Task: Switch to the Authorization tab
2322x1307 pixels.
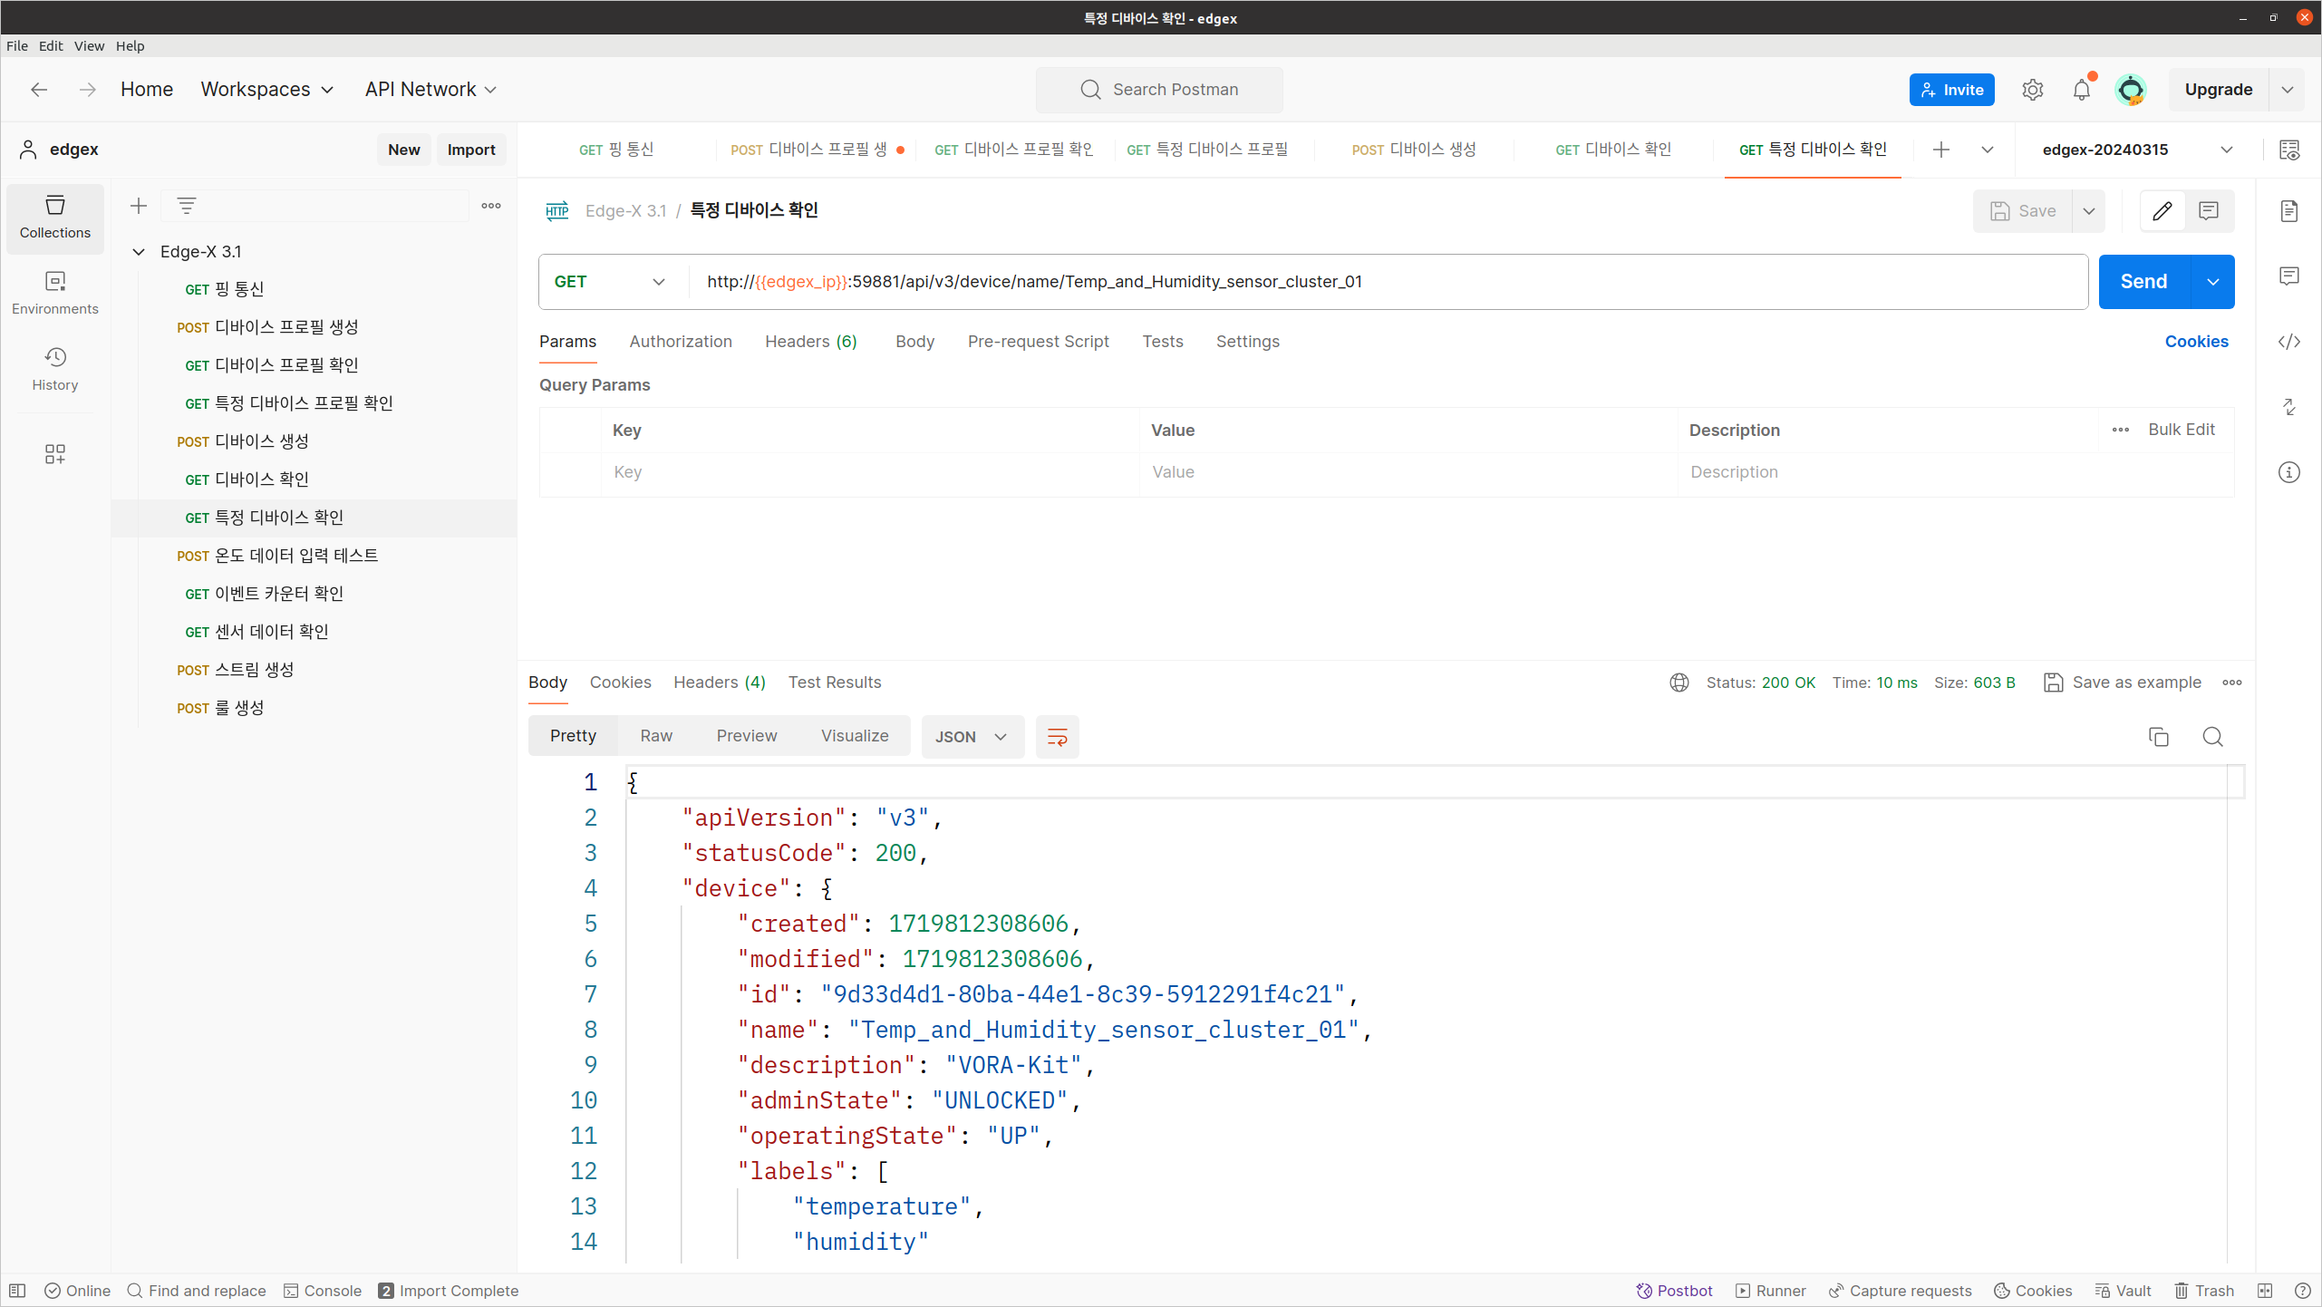Action: click(681, 342)
